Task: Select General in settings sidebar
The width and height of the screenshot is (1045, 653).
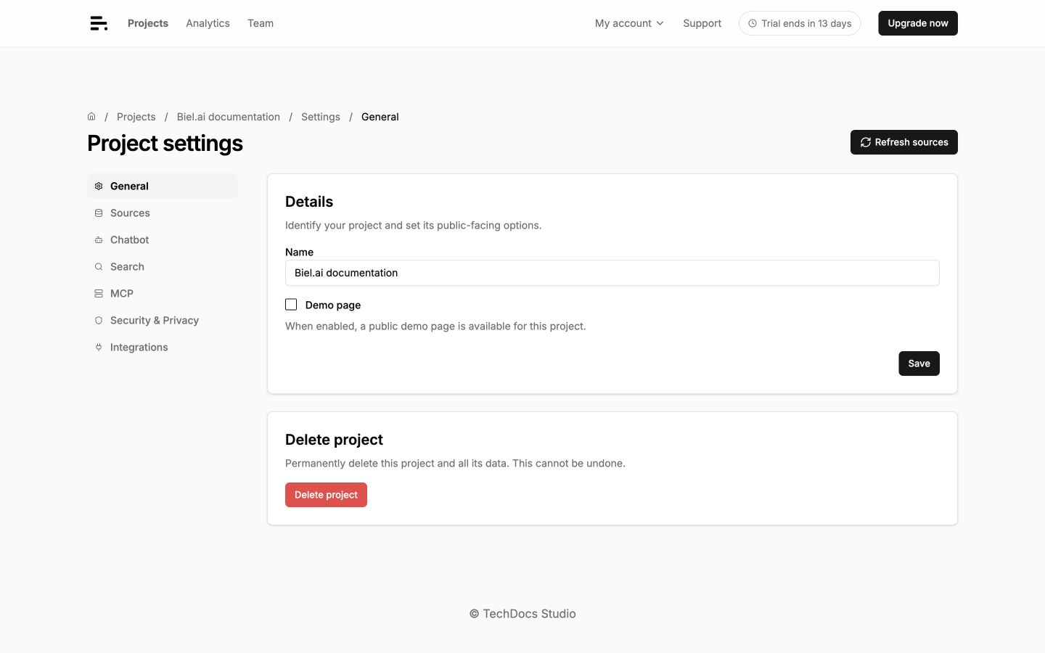Action: click(x=163, y=186)
